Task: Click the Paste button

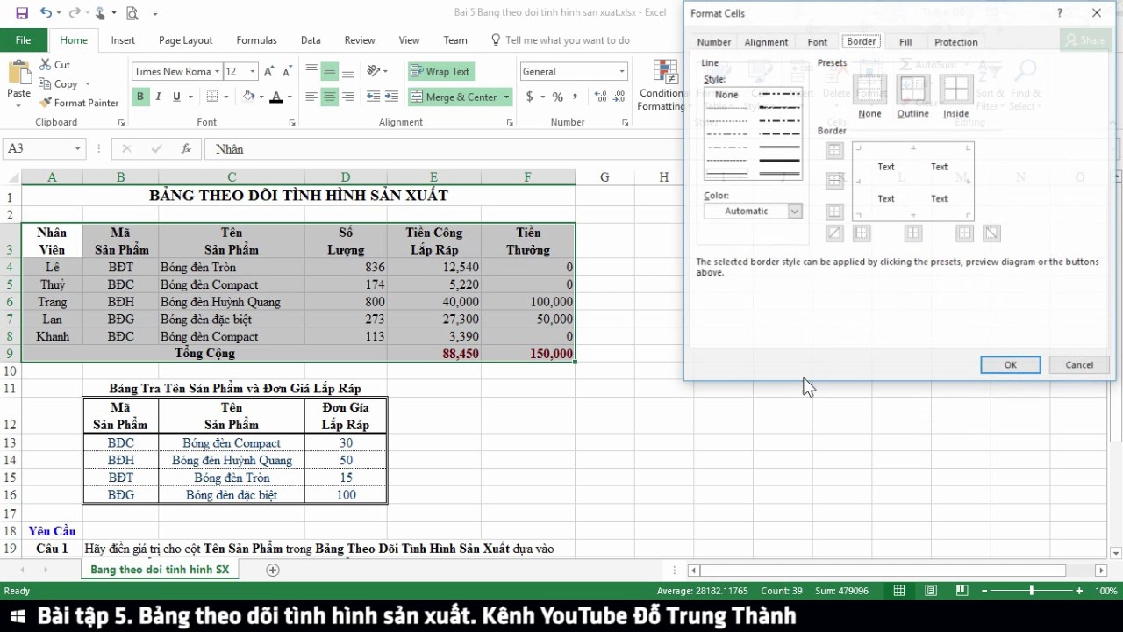Action: click(x=18, y=84)
